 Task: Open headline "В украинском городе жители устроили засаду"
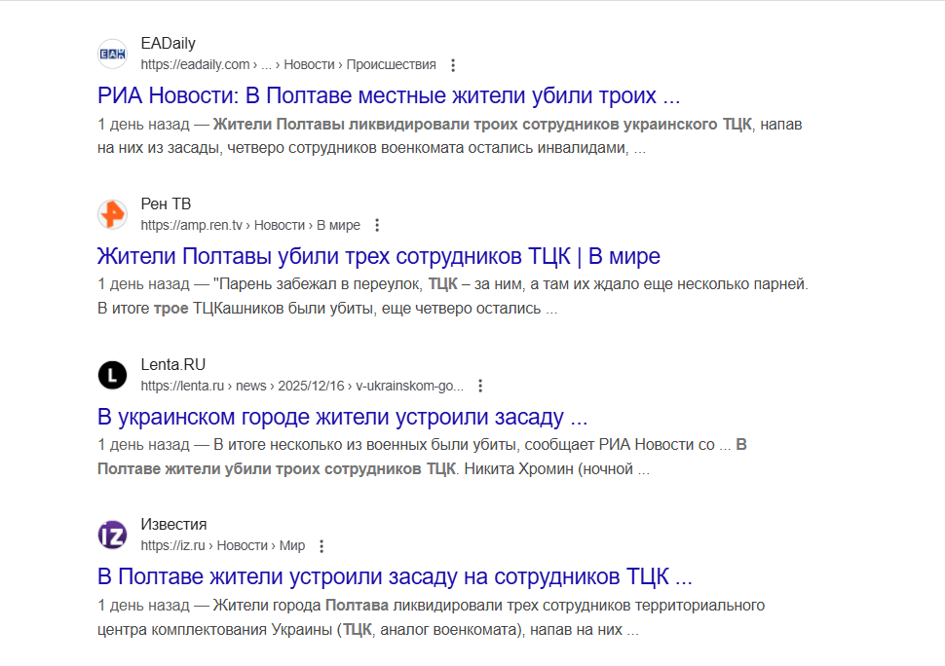tap(343, 418)
